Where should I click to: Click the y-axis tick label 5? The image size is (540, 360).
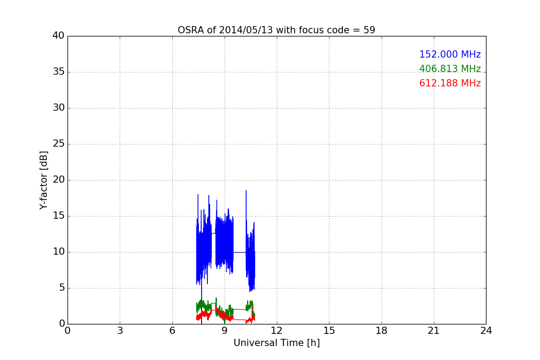pyautogui.click(x=61, y=288)
